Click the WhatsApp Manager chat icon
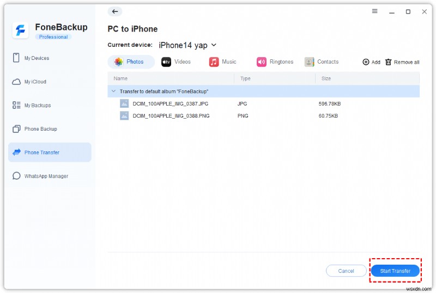Image resolution: width=436 pixels, height=293 pixels. 16,176
